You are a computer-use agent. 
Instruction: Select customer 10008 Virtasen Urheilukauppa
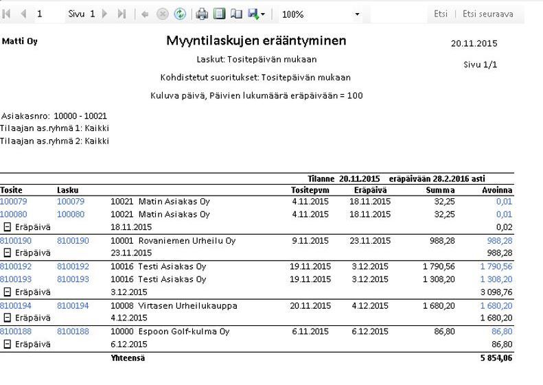(174, 305)
